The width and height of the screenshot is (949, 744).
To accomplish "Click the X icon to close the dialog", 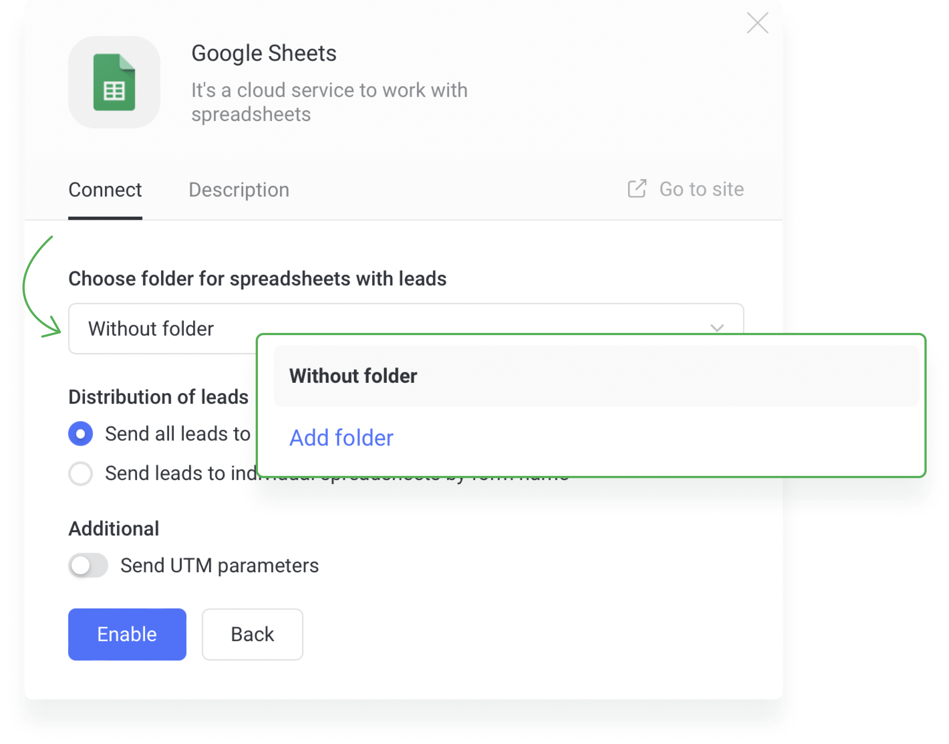I will click(x=757, y=24).
